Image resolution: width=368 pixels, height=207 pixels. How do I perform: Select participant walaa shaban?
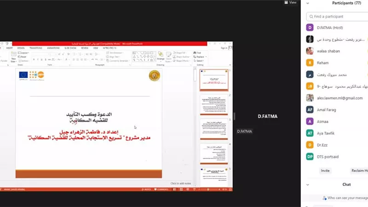click(x=337, y=51)
